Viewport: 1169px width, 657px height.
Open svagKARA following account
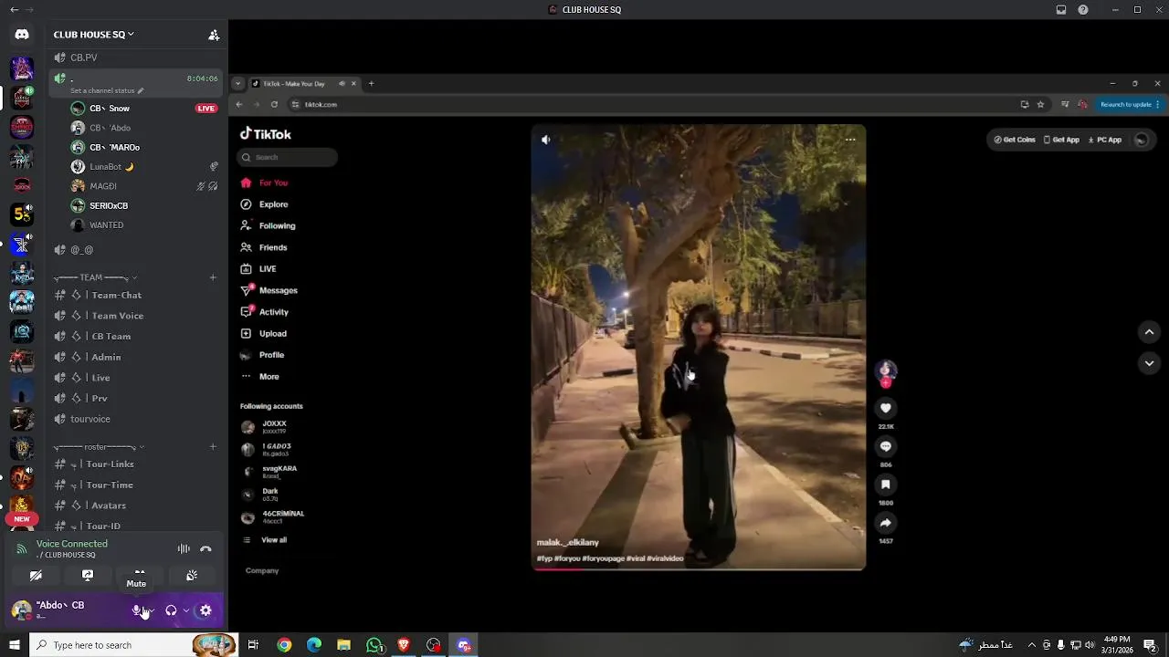[269, 472]
